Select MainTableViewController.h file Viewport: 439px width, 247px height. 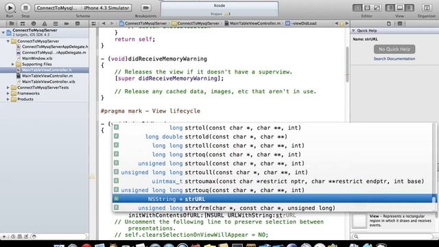tap(44, 70)
